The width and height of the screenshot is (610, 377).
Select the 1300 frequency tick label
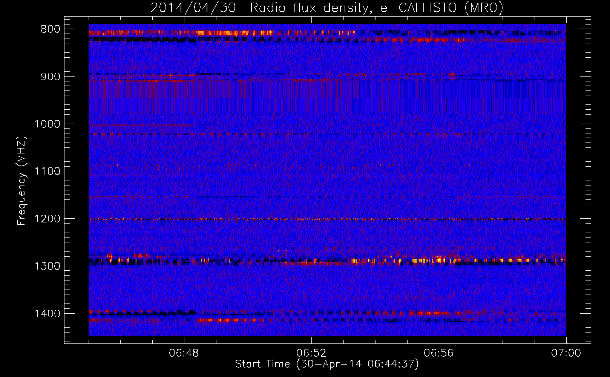[47, 266]
